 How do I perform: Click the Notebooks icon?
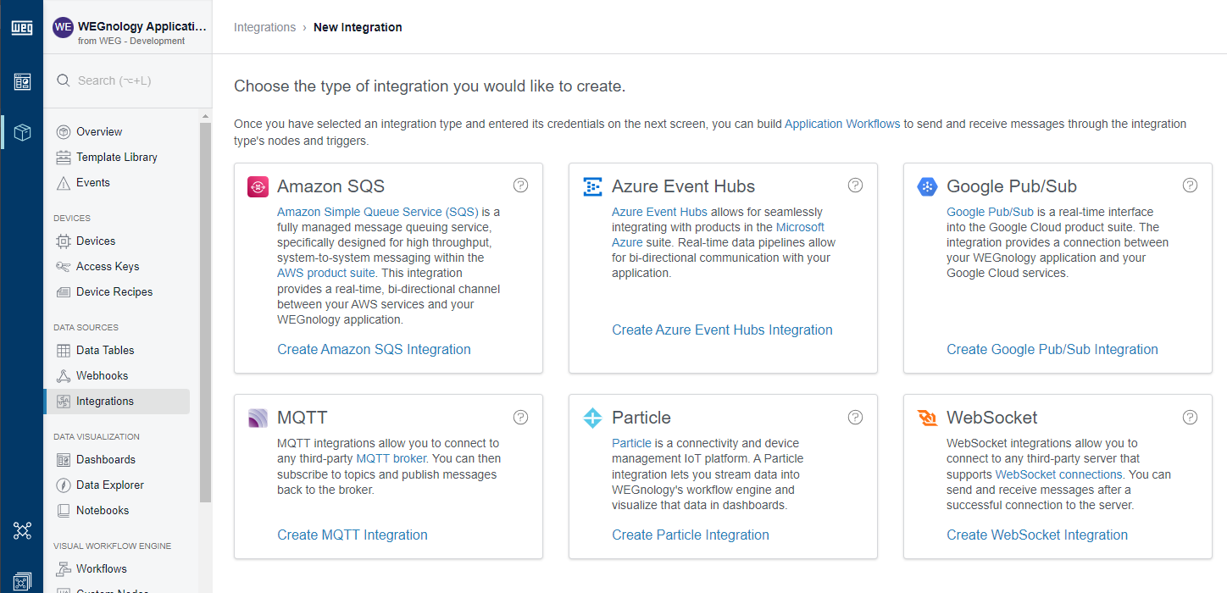click(x=64, y=511)
